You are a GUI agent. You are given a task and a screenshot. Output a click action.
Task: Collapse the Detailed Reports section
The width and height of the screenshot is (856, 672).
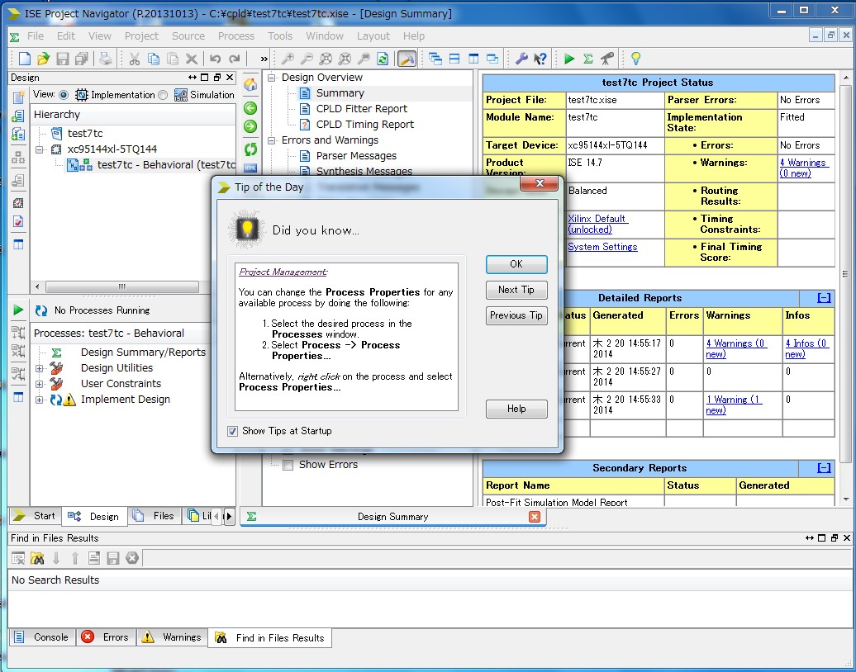[824, 298]
